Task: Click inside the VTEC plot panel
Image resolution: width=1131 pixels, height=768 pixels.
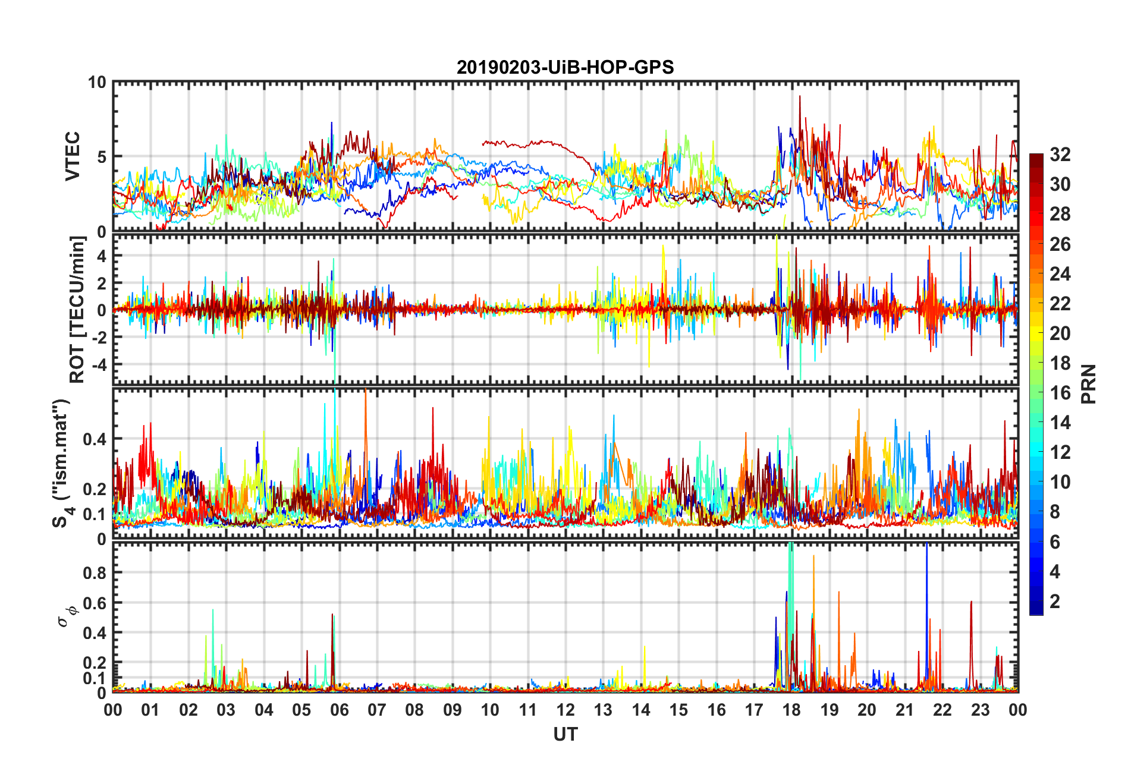Action: tap(565, 156)
